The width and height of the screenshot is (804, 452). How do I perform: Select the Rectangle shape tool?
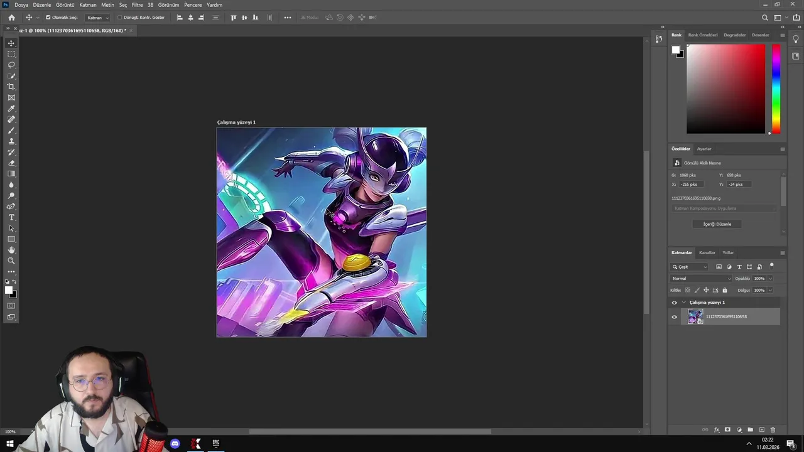(11, 239)
